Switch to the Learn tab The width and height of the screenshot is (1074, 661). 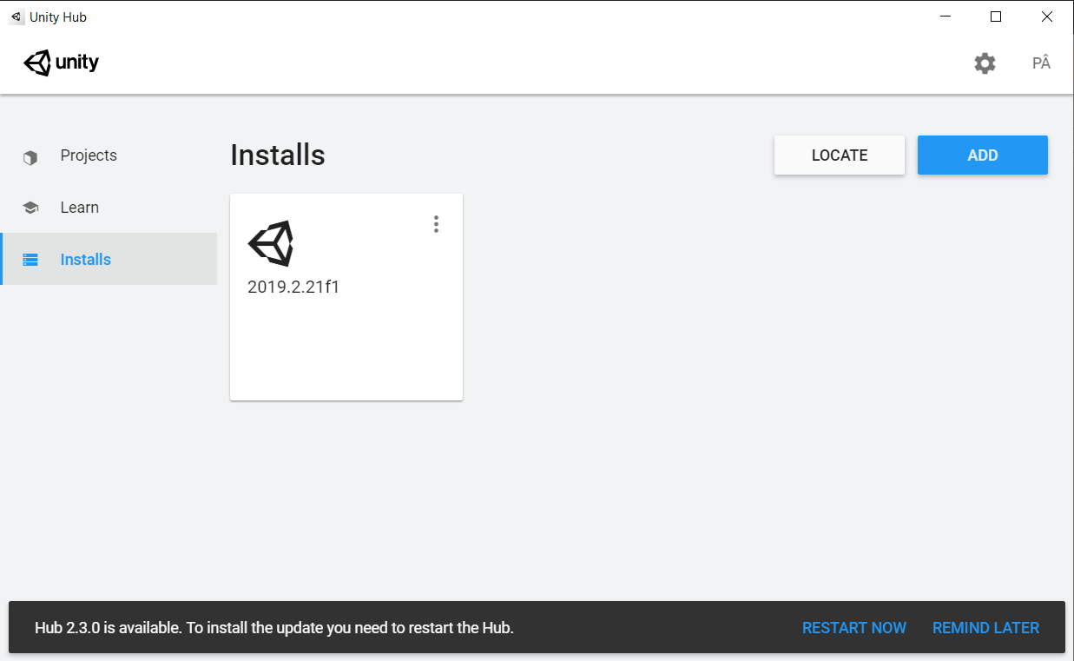tap(109, 208)
